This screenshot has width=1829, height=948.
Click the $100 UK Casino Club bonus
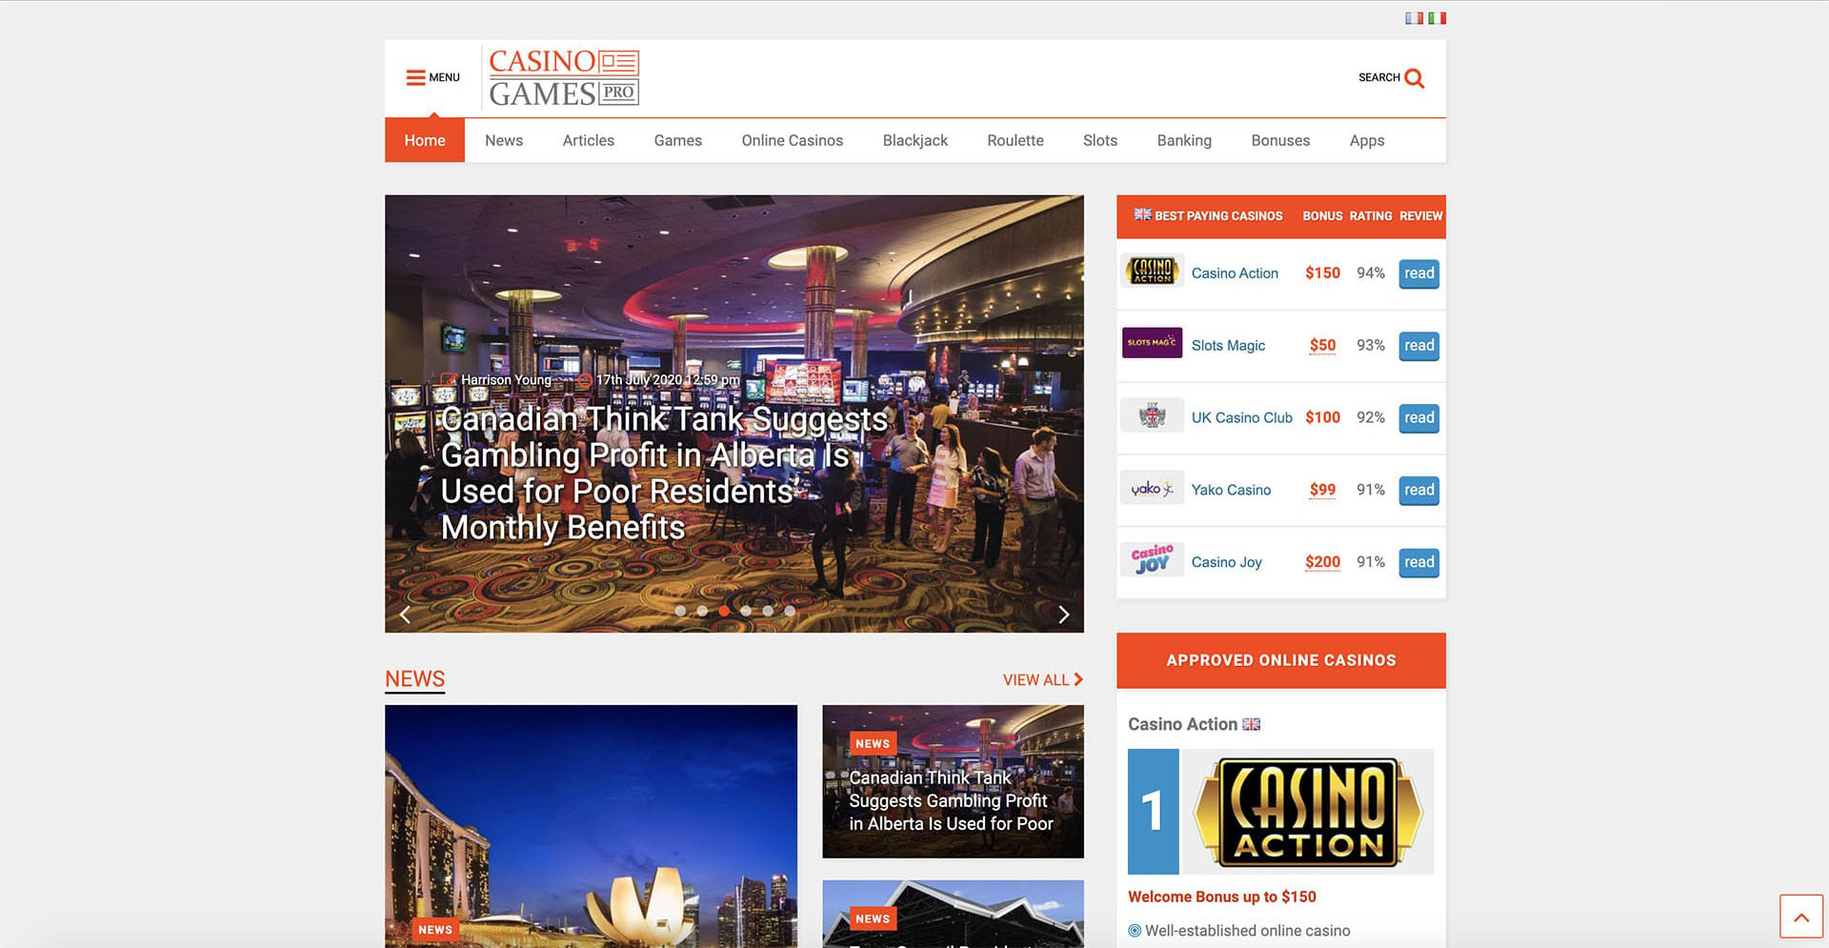(1322, 417)
